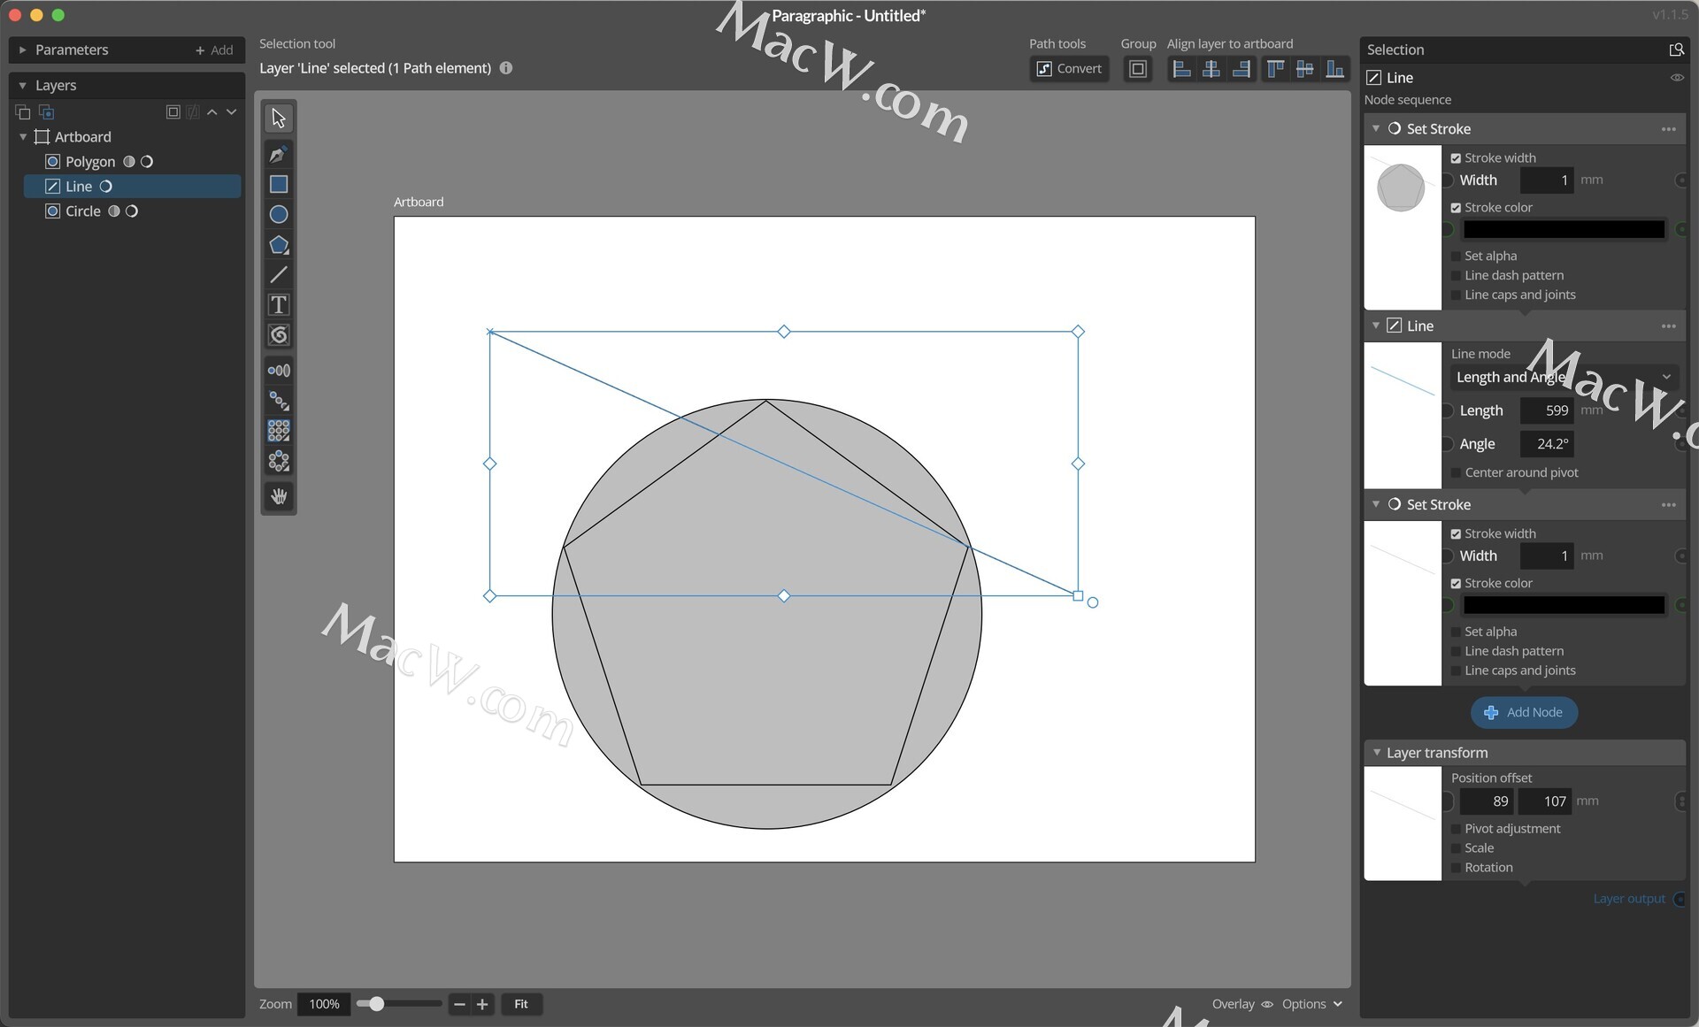The width and height of the screenshot is (1699, 1027).
Task: Enable the Rotation checkbox in Layer transform
Action: point(1456,868)
